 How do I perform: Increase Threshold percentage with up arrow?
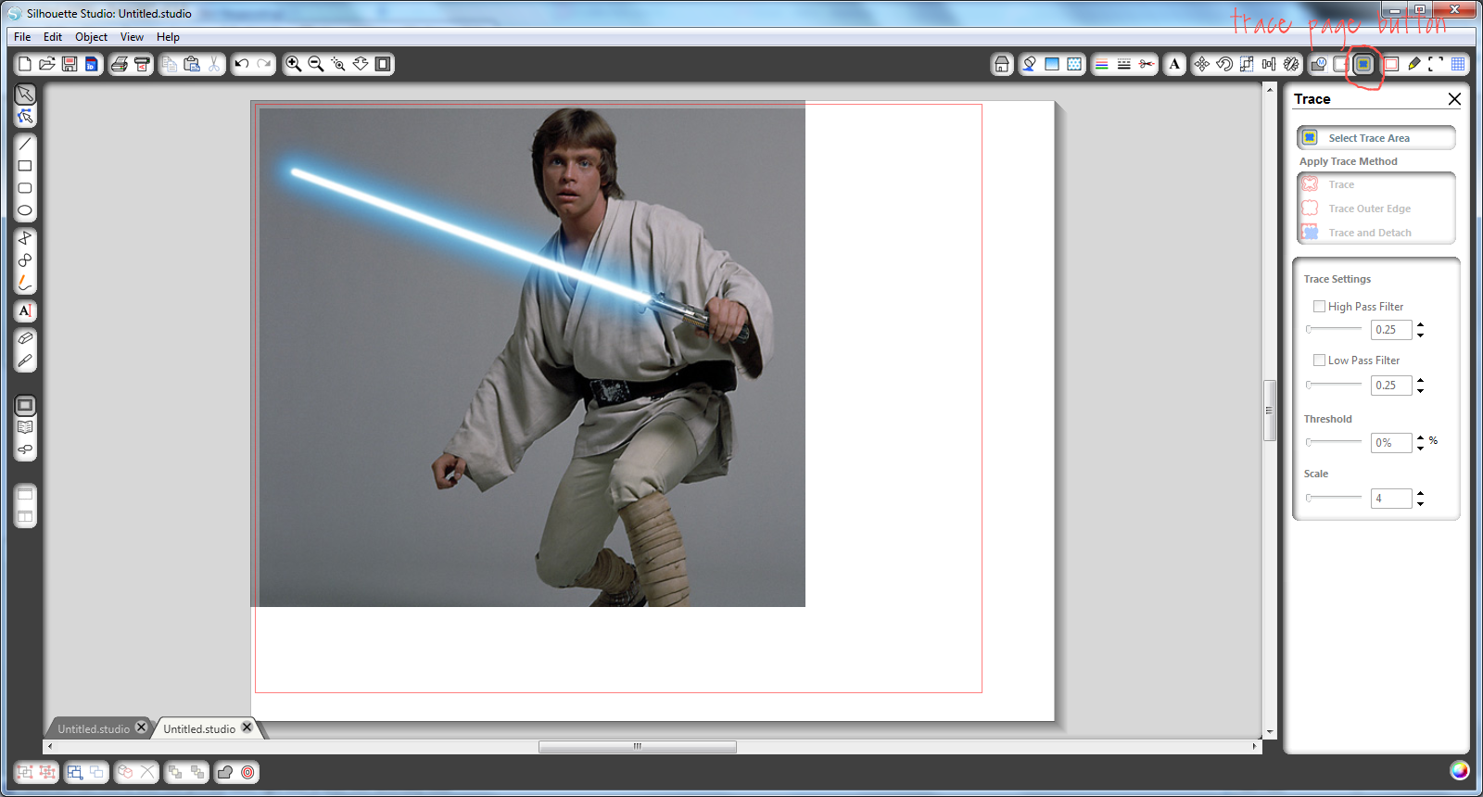(x=1420, y=437)
